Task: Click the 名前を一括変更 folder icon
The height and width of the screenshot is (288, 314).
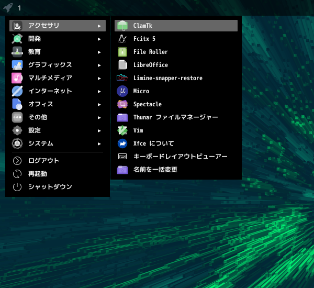Action: coord(122,170)
